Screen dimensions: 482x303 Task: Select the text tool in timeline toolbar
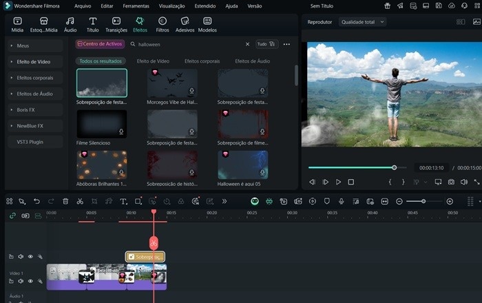click(123, 201)
